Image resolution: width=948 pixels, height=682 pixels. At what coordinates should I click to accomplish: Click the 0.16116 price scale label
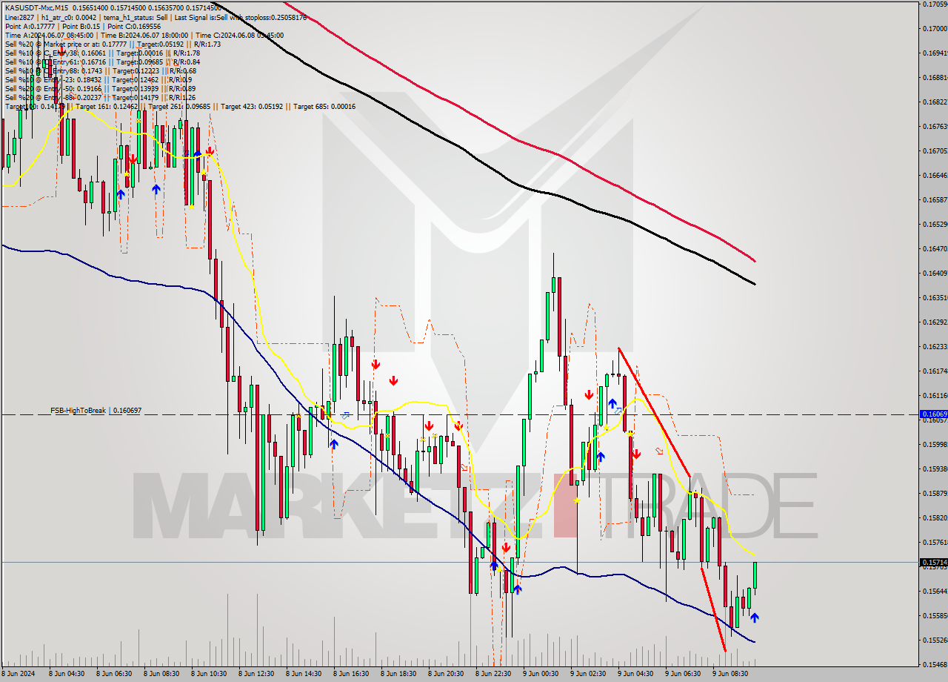click(x=935, y=395)
